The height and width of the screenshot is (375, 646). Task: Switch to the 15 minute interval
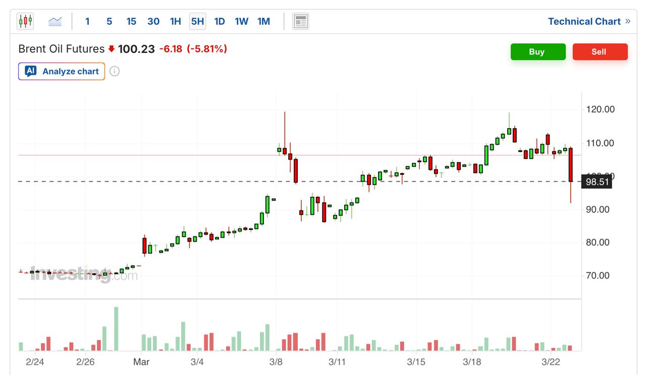(131, 21)
